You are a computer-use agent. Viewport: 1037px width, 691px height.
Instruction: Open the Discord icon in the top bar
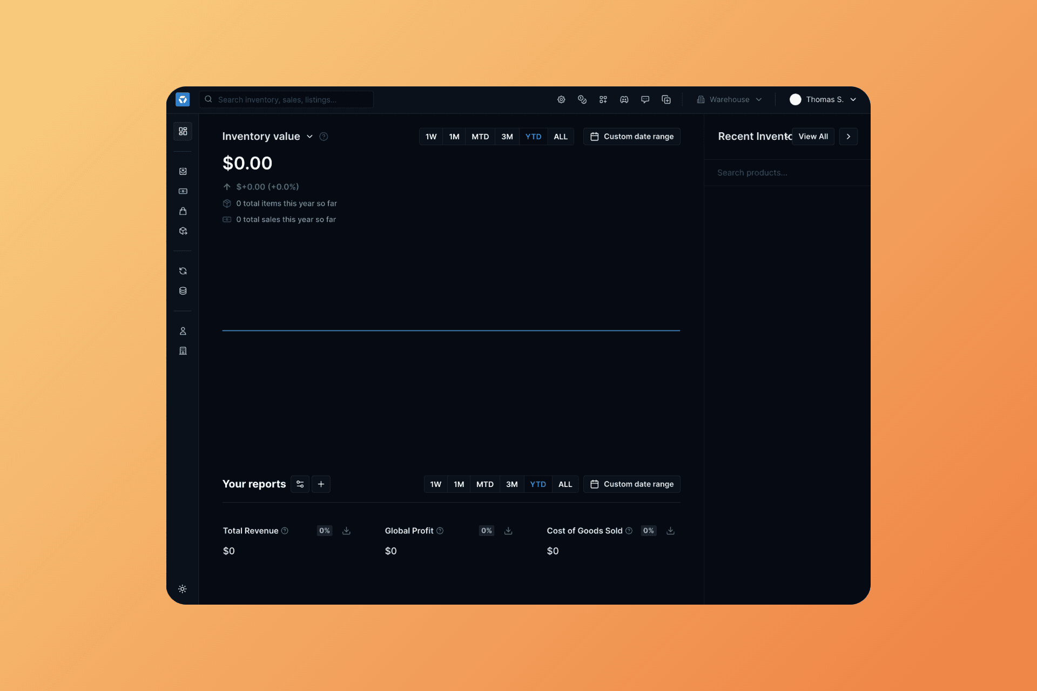(624, 99)
